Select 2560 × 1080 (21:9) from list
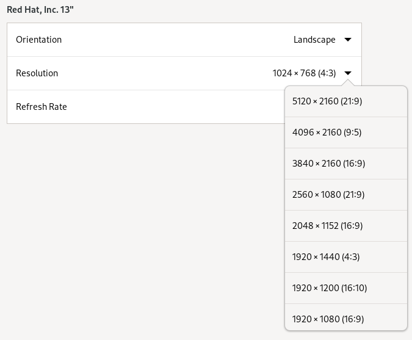Image resolution: width=412 pixels, height=340 pixels. tap(346, 195)
